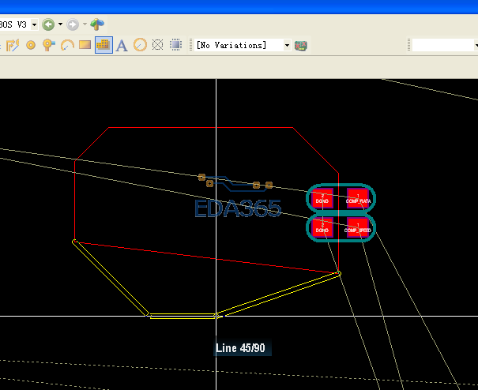Toggle the Polygon Pour tool

[104, 45]
